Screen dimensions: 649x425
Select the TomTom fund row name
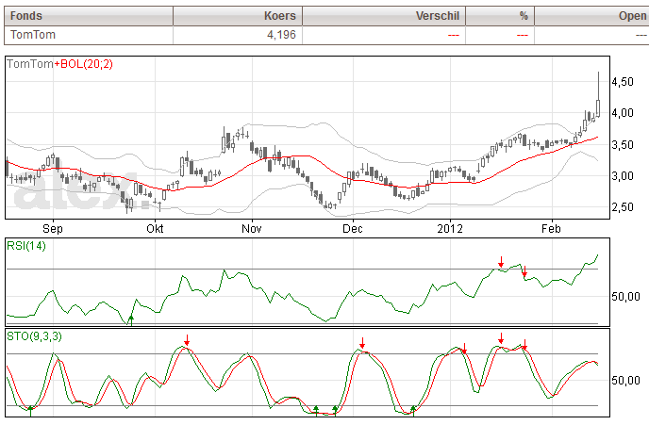click(x=33, y=35)
